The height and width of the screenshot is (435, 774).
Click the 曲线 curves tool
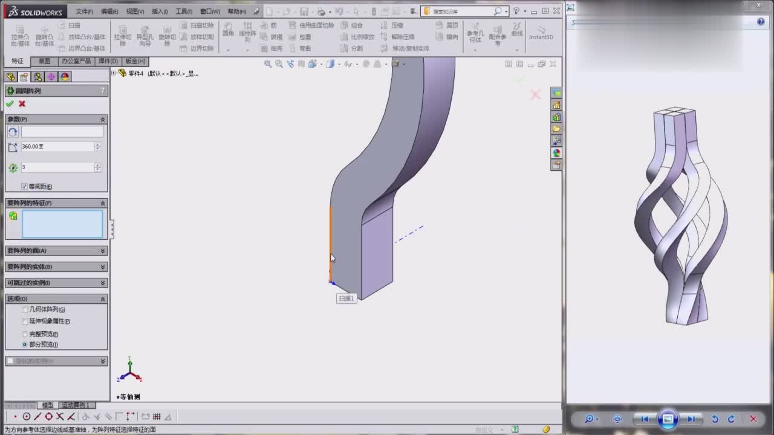517,30
